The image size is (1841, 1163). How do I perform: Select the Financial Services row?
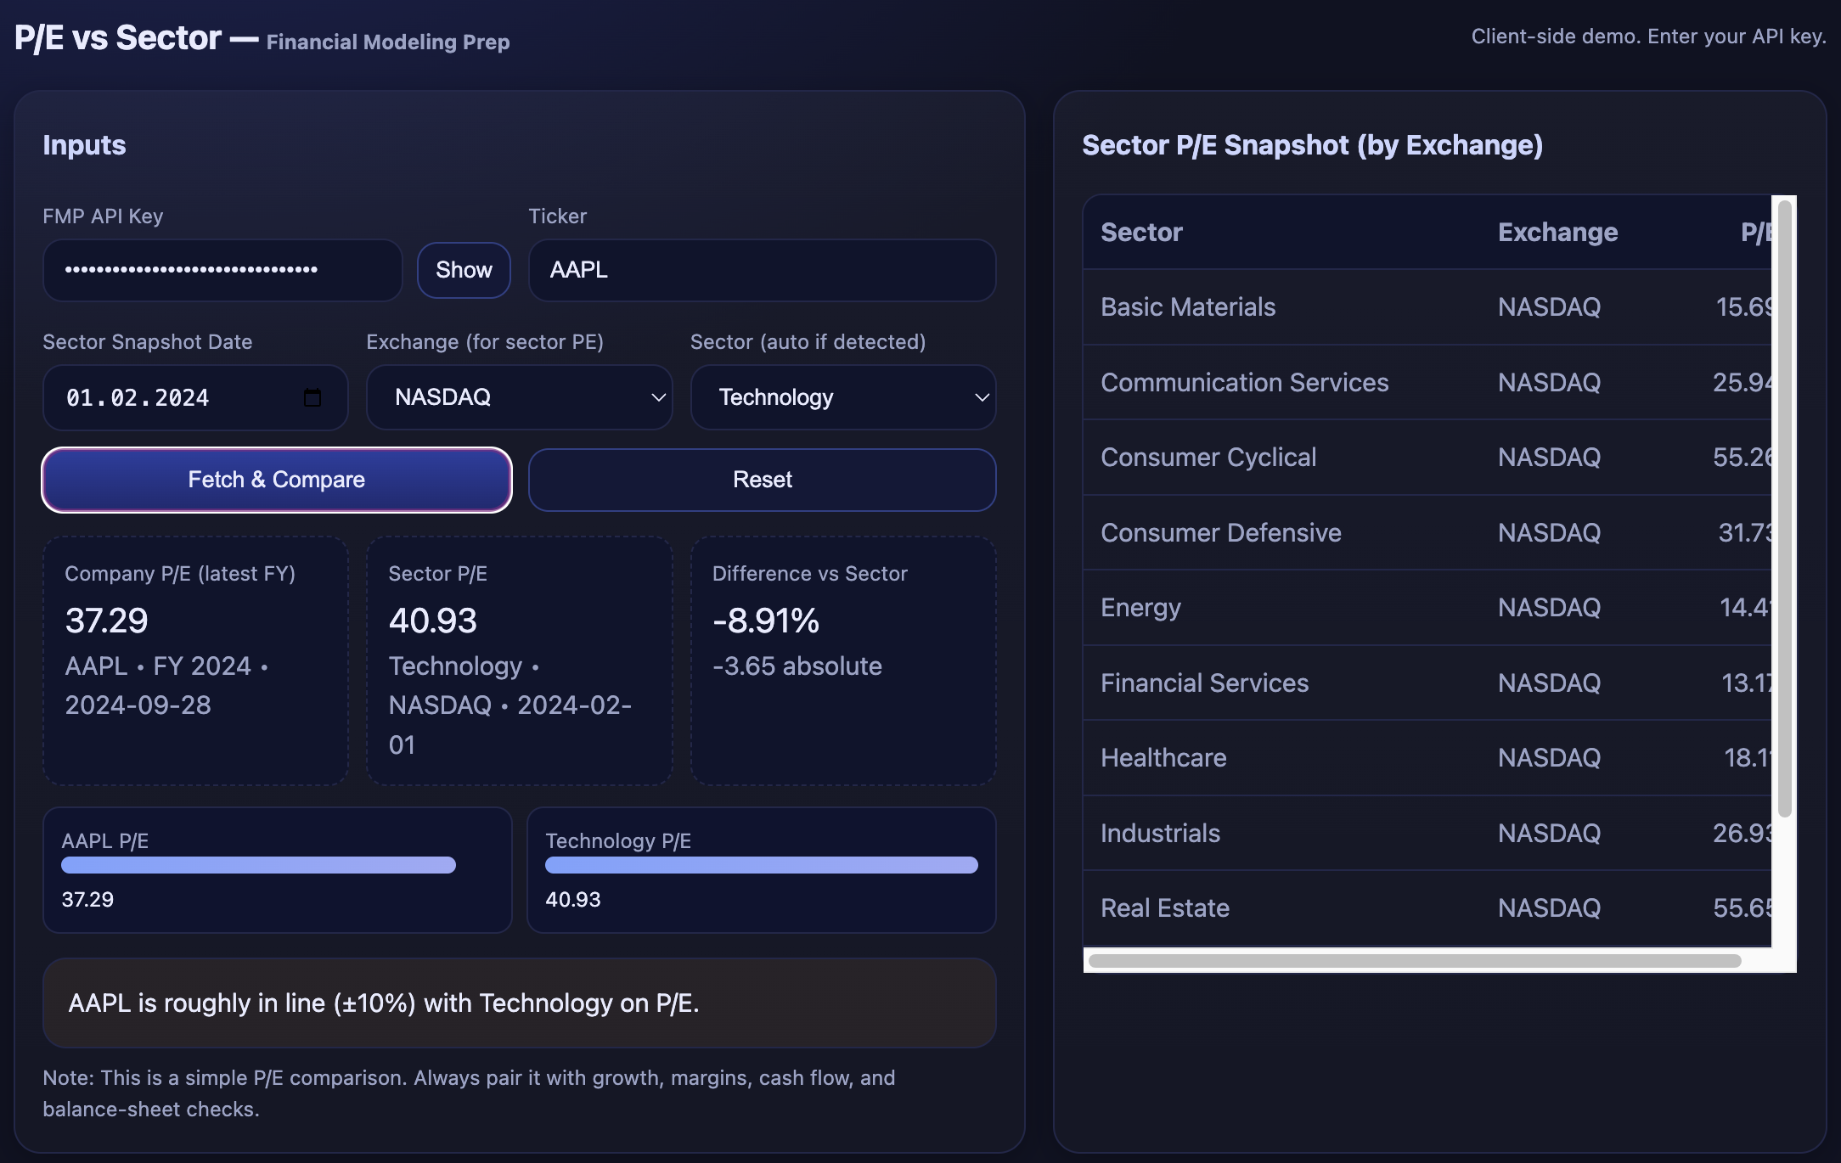[1427, 683]
